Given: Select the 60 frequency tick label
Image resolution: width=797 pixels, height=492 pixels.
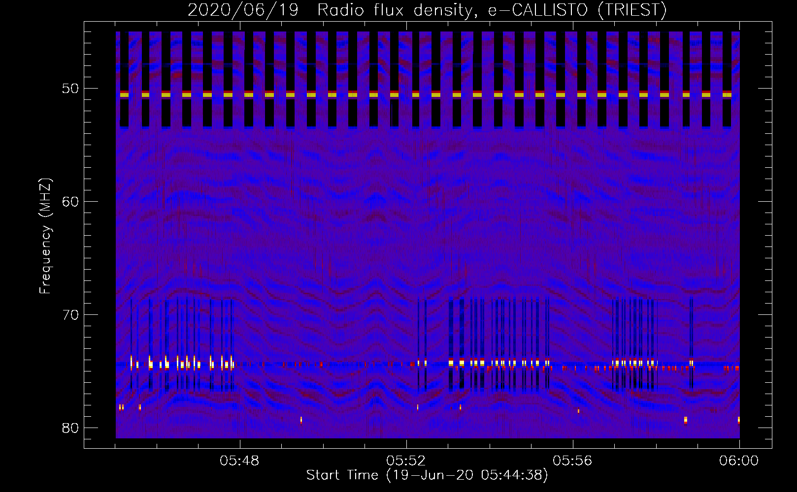Looking at the screenshot, I should coord(71,202).
